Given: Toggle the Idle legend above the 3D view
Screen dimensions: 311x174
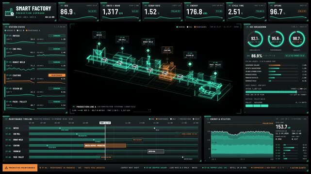Looking at the screenshot, I should click(190, 27).
